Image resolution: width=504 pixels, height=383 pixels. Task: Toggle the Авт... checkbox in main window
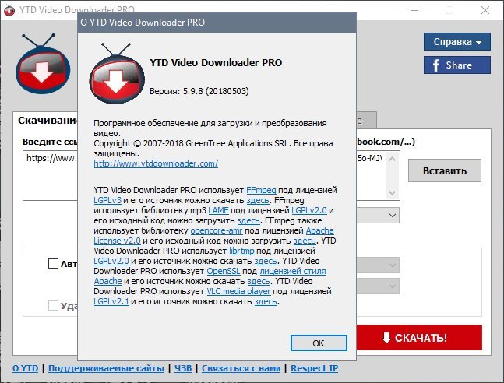click(x=53, y=263)
